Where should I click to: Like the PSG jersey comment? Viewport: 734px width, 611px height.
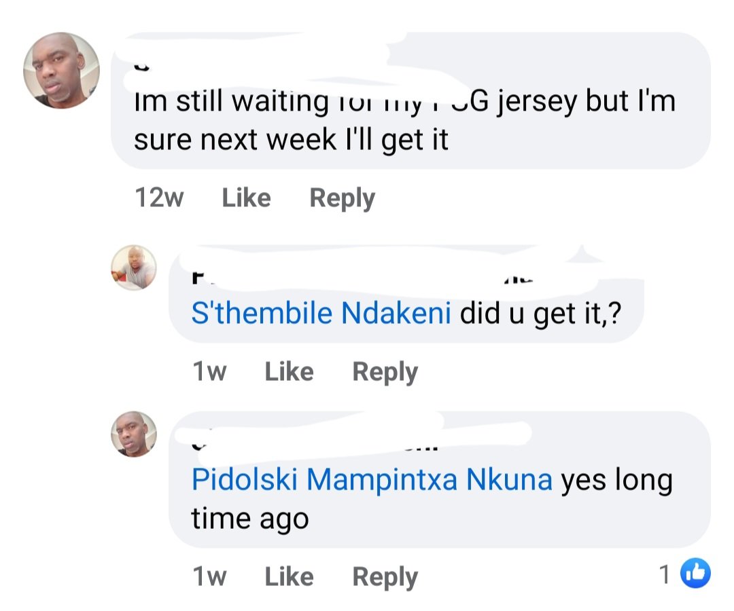click(246, 198)
